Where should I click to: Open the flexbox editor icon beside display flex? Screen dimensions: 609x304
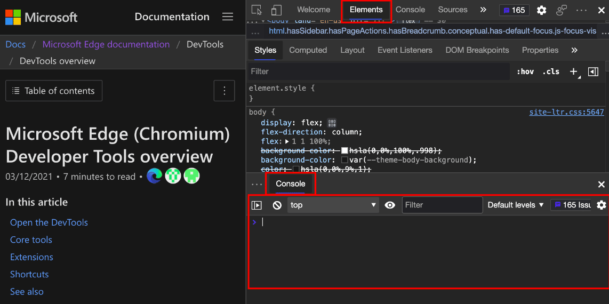332,123
